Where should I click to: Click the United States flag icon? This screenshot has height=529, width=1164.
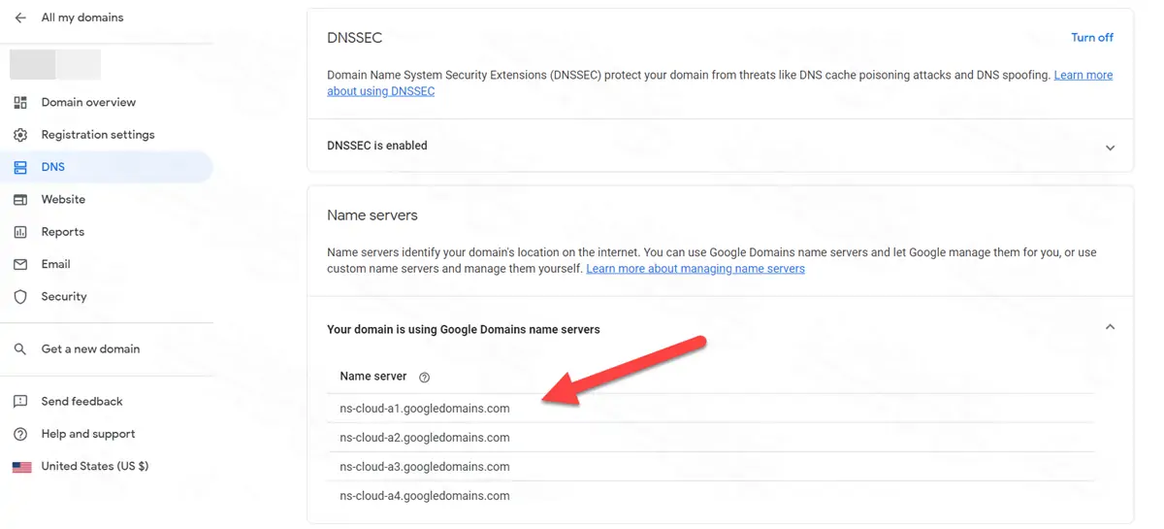[21, 467]
